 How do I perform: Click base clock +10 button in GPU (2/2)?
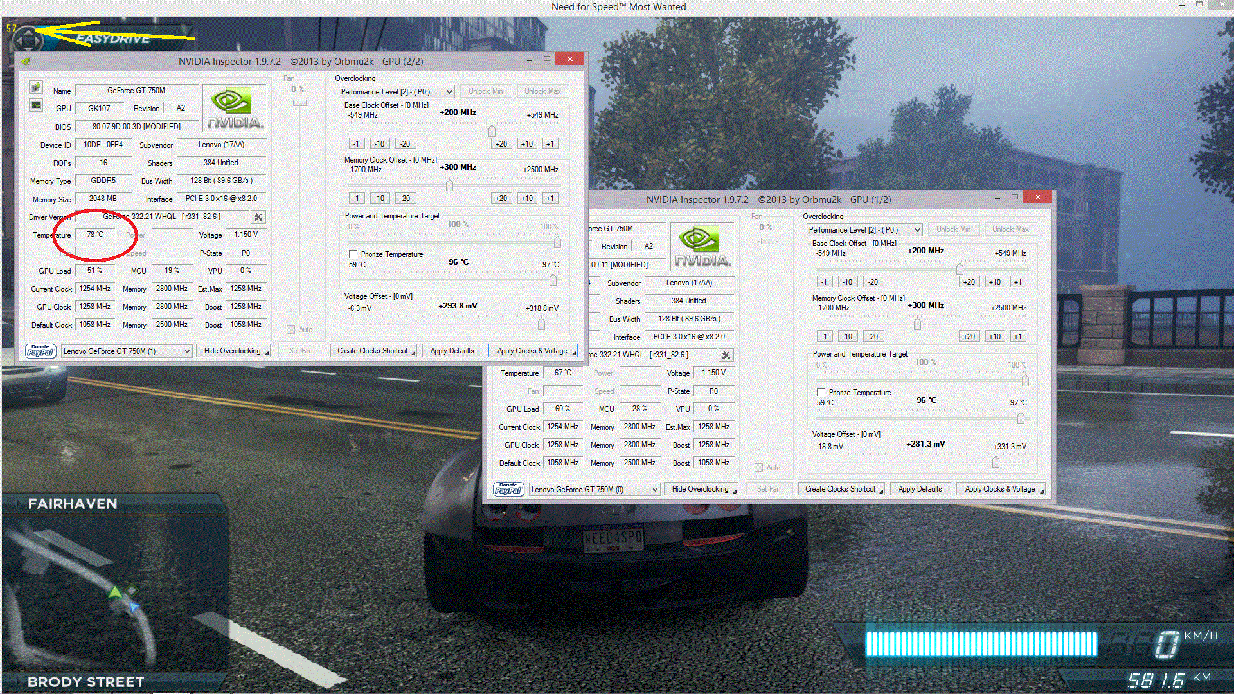tap(527, 144)
